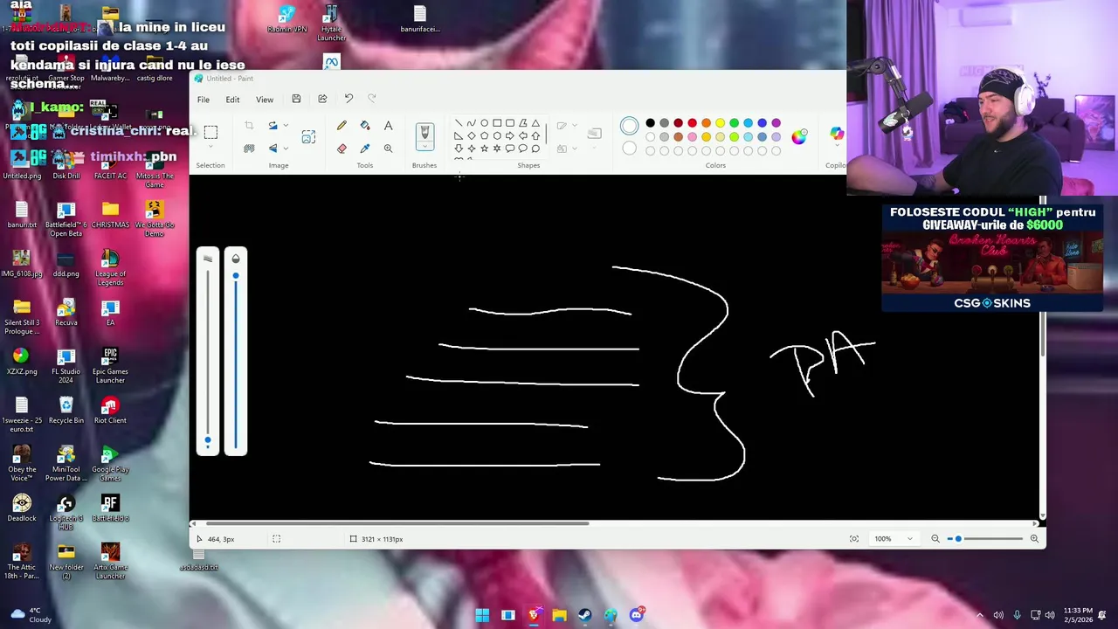Open the Resize and skew dropdown arrow
The width and height of the screenshot is (1118, 629).
(286, 126)
